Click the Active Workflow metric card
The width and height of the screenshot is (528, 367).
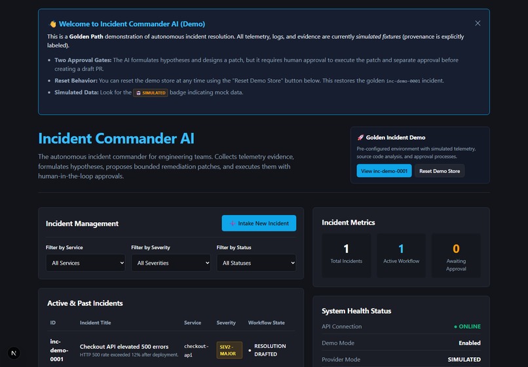(x=401, y=256)
